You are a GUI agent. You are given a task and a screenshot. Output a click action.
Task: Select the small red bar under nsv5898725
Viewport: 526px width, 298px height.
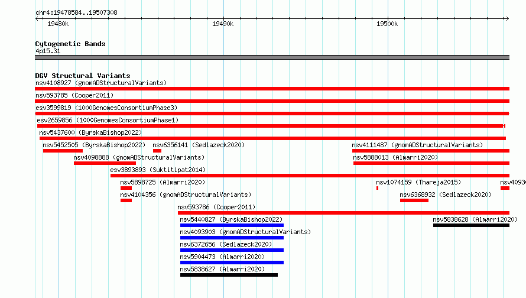pos(126,188)
